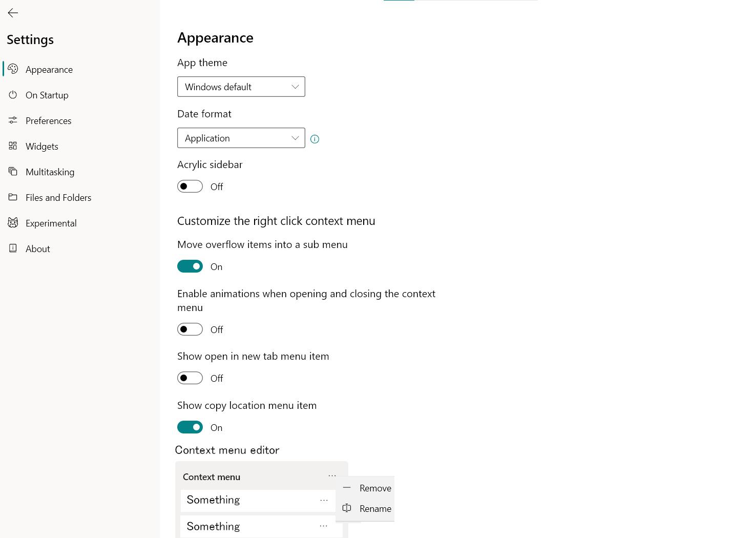Viewport: 732px width, 538px height.
Task: Turn off Show copy location menu item
Action: [x=190, y=427]
